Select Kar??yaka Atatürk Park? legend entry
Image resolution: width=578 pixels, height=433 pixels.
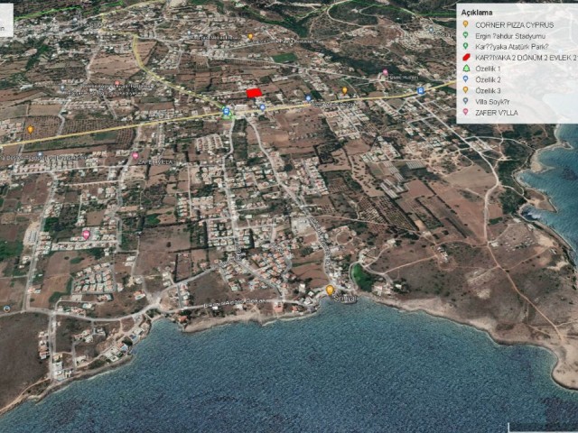[x=512, y=47]
